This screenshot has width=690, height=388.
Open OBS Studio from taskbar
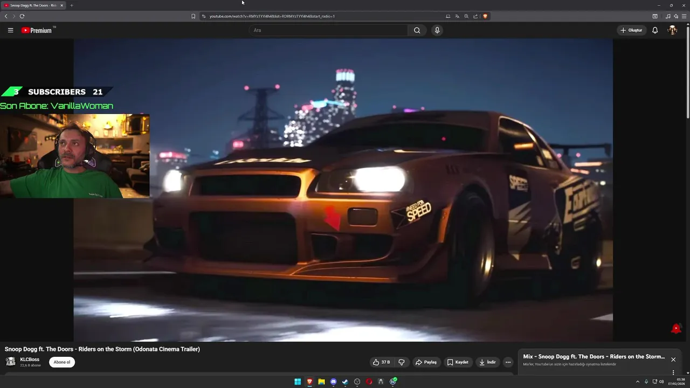tap(357, 382)
